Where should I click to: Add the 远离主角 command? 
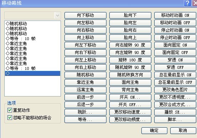pos(85,90)
